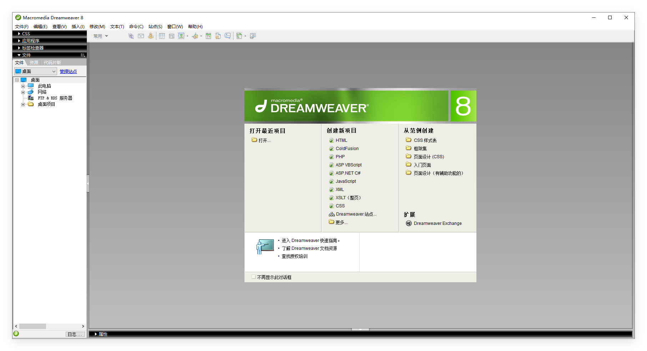This screenshot has height=351, width=647.
Task: Insert a comment using the speech bubble icon
Action: [228, 36]
